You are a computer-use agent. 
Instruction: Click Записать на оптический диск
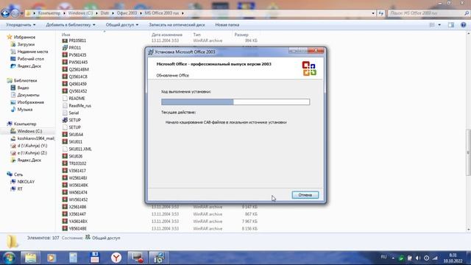click(x=177, y=25)
